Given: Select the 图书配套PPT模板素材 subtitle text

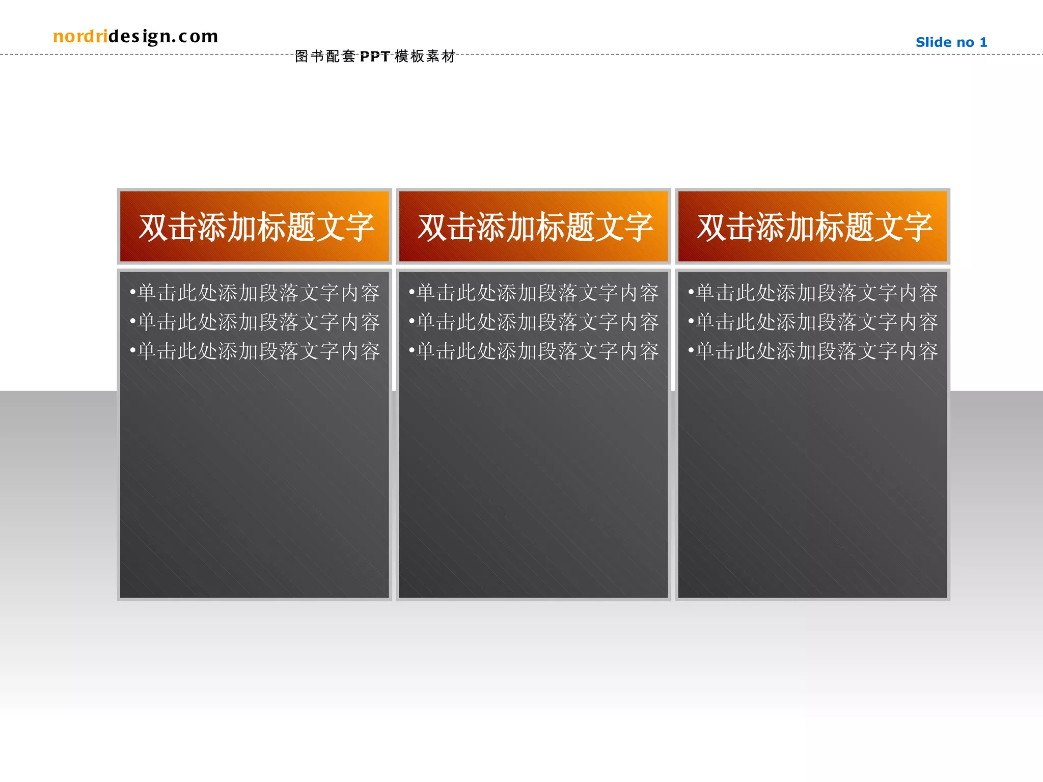Looking at the screenshot, I should (375, 57).
